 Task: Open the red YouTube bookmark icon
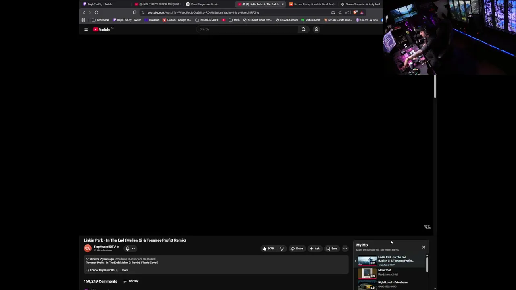[224, 20]
